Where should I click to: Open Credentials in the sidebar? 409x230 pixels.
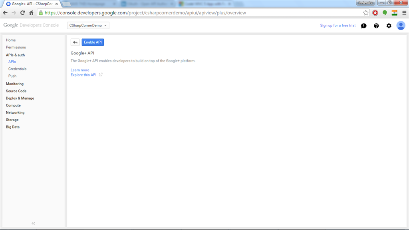coord(17,69)
